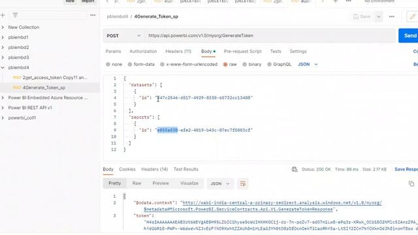
Task: Expand pbiembd1 collection
Action: pos(3,37)
